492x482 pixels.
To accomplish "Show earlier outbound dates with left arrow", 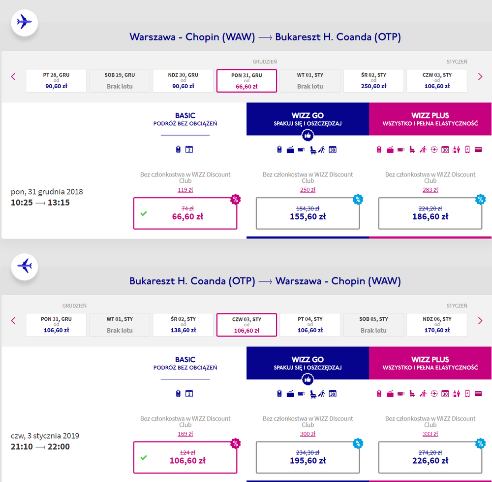I will coord(13,77).
